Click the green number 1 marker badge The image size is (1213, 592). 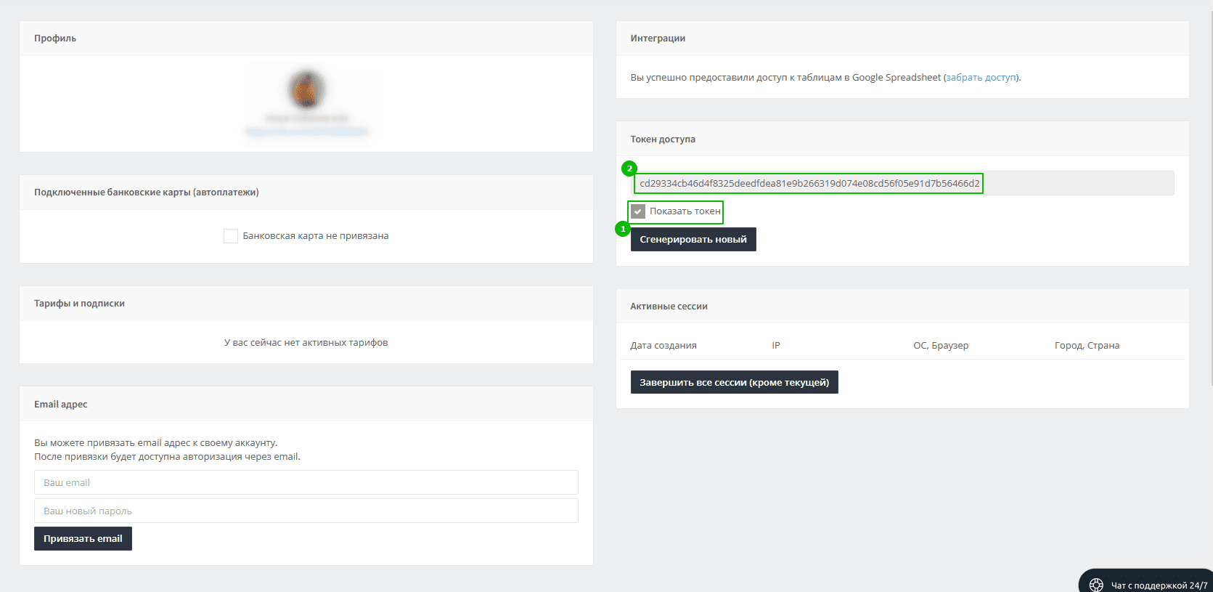(x=622, y=229)
